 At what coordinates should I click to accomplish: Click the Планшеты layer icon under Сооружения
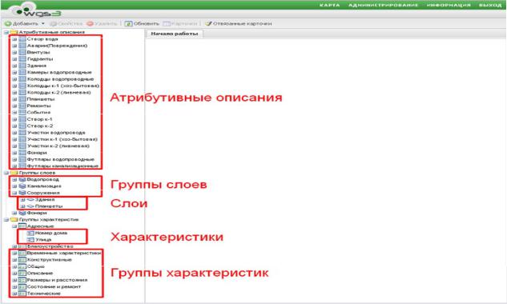pyautogui.click(x=30, y=206)
